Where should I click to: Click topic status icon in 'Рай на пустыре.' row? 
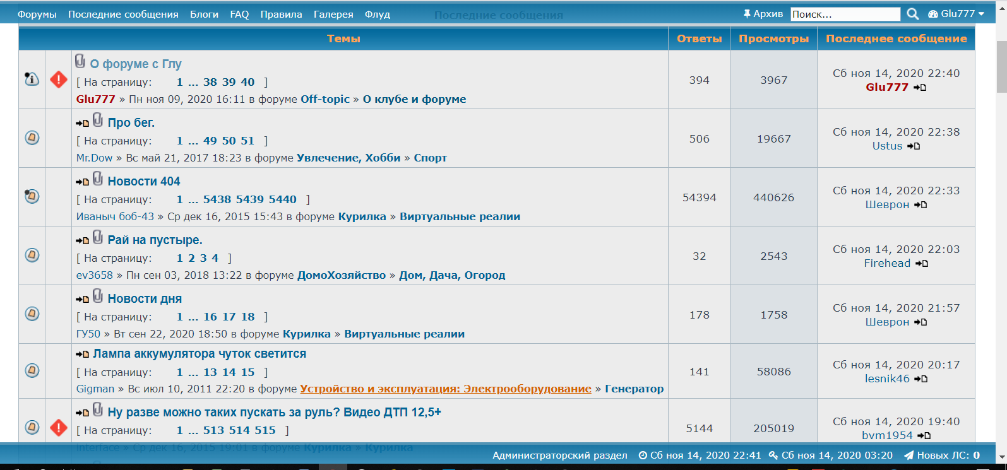(32, 255)
